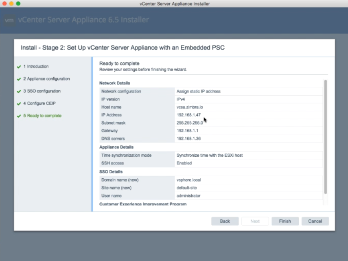Click 'Synchronize time with the ESXi host'
The height and width of the screenshot is (261, 348).
(x=210, y=155)
